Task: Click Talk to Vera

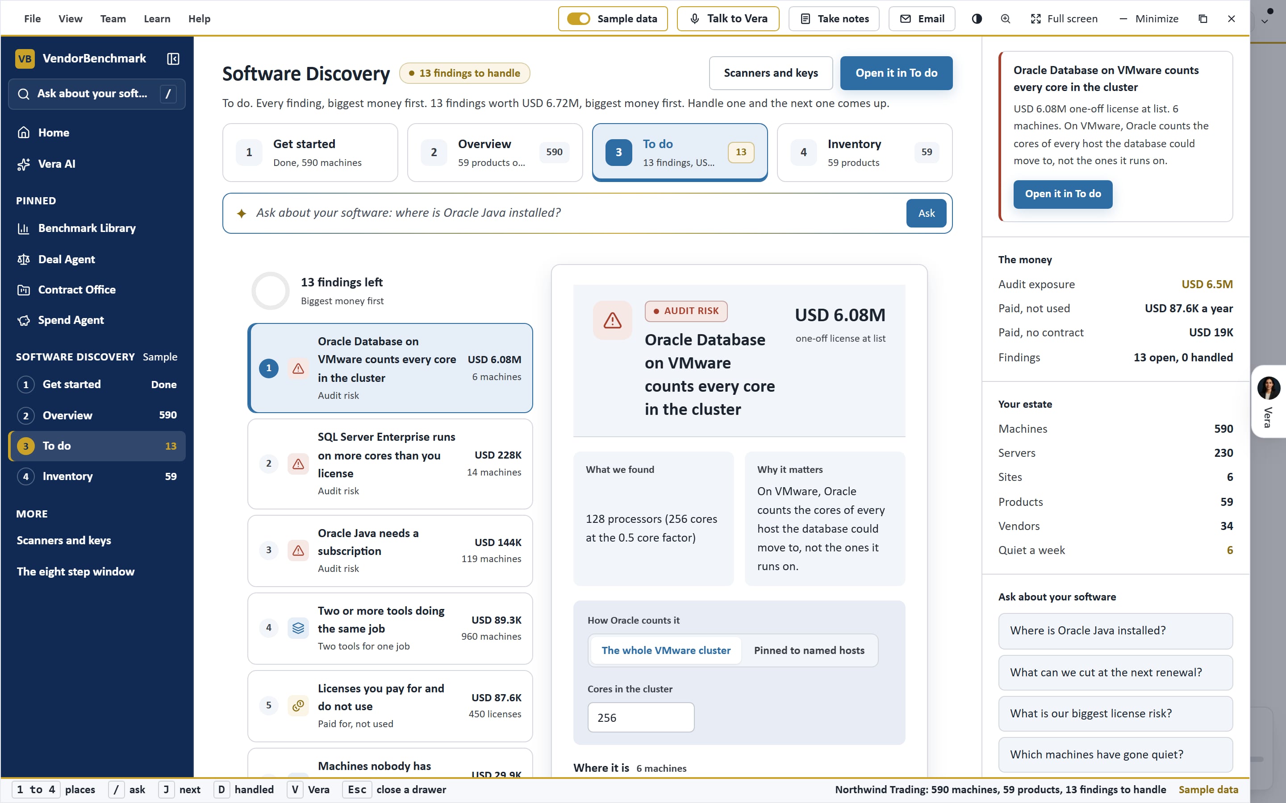Action: coord(728,19)
